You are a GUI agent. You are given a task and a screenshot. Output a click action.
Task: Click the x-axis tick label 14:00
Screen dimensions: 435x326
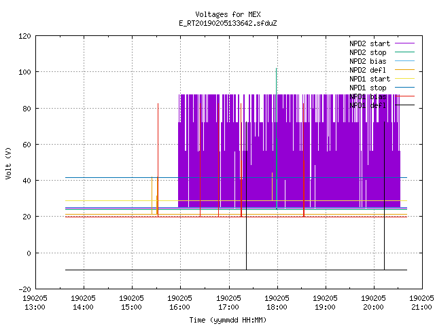coord(83,308)
